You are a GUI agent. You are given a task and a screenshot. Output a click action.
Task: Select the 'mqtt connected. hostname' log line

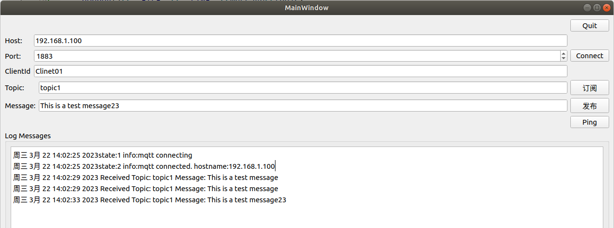[x=144, y=166]
